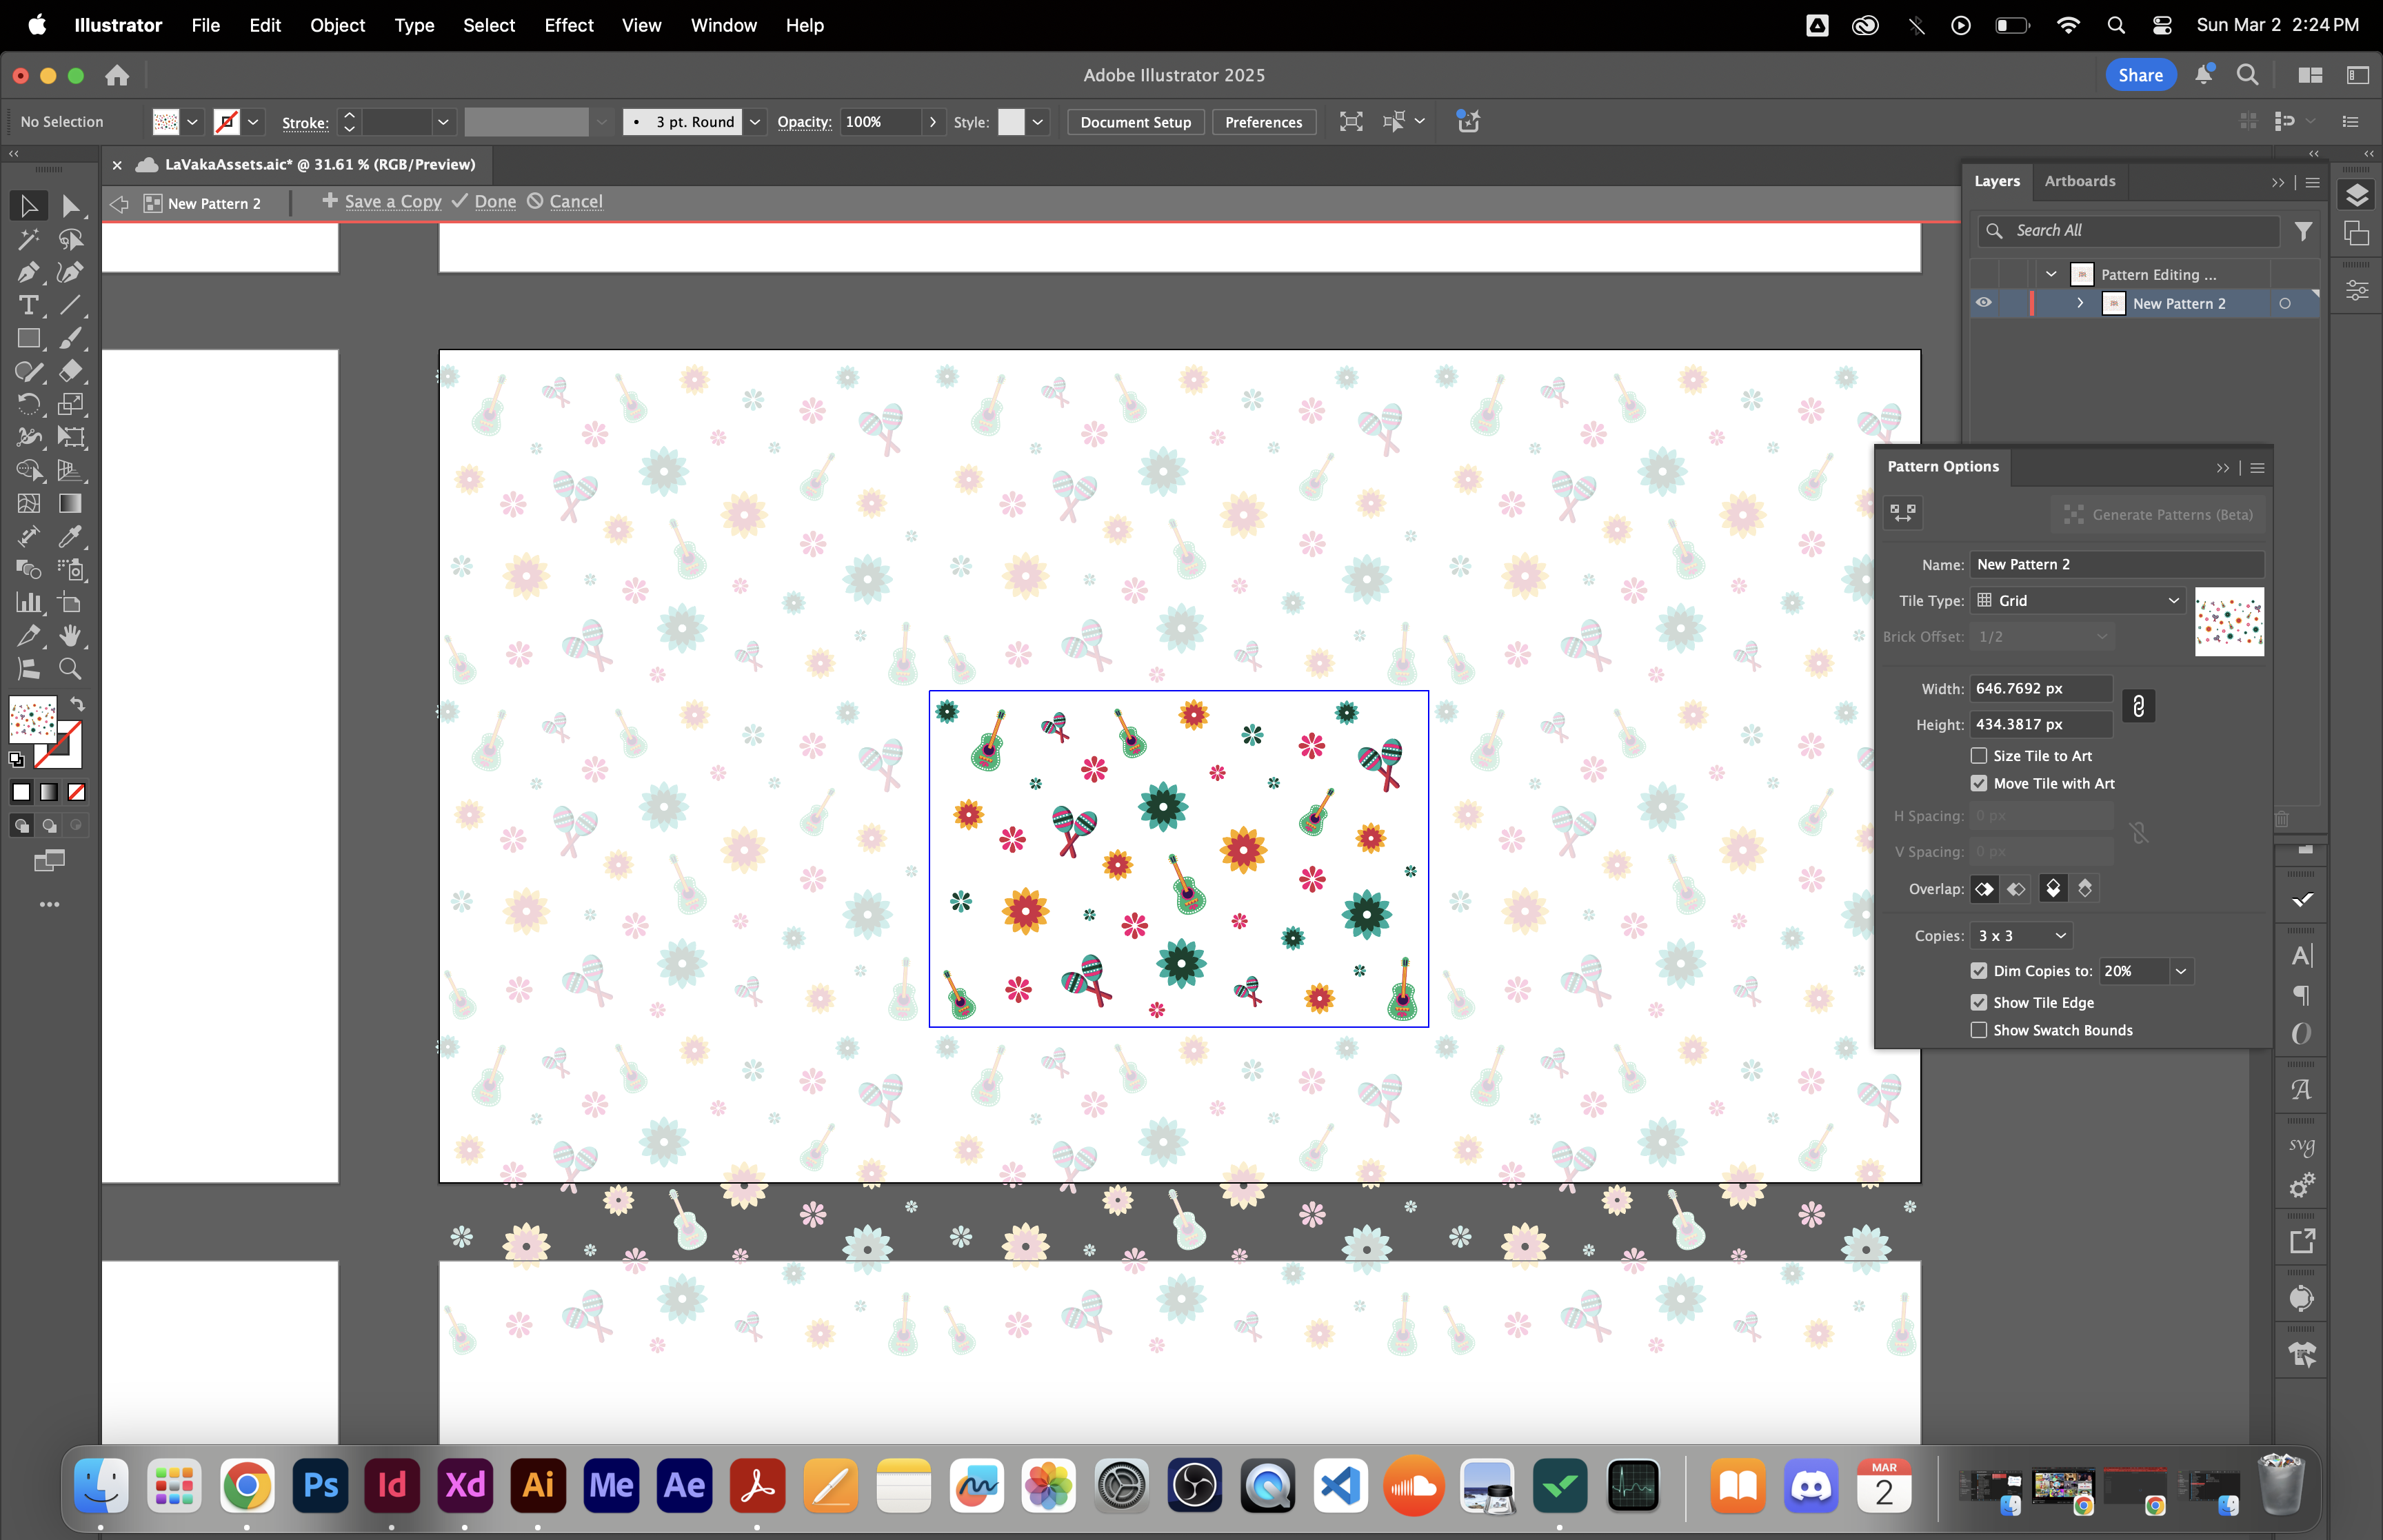The image size is (2383, 1540).
Task: Open the Copies 3 x 3 dropdown
Action: coord(2021,936)
